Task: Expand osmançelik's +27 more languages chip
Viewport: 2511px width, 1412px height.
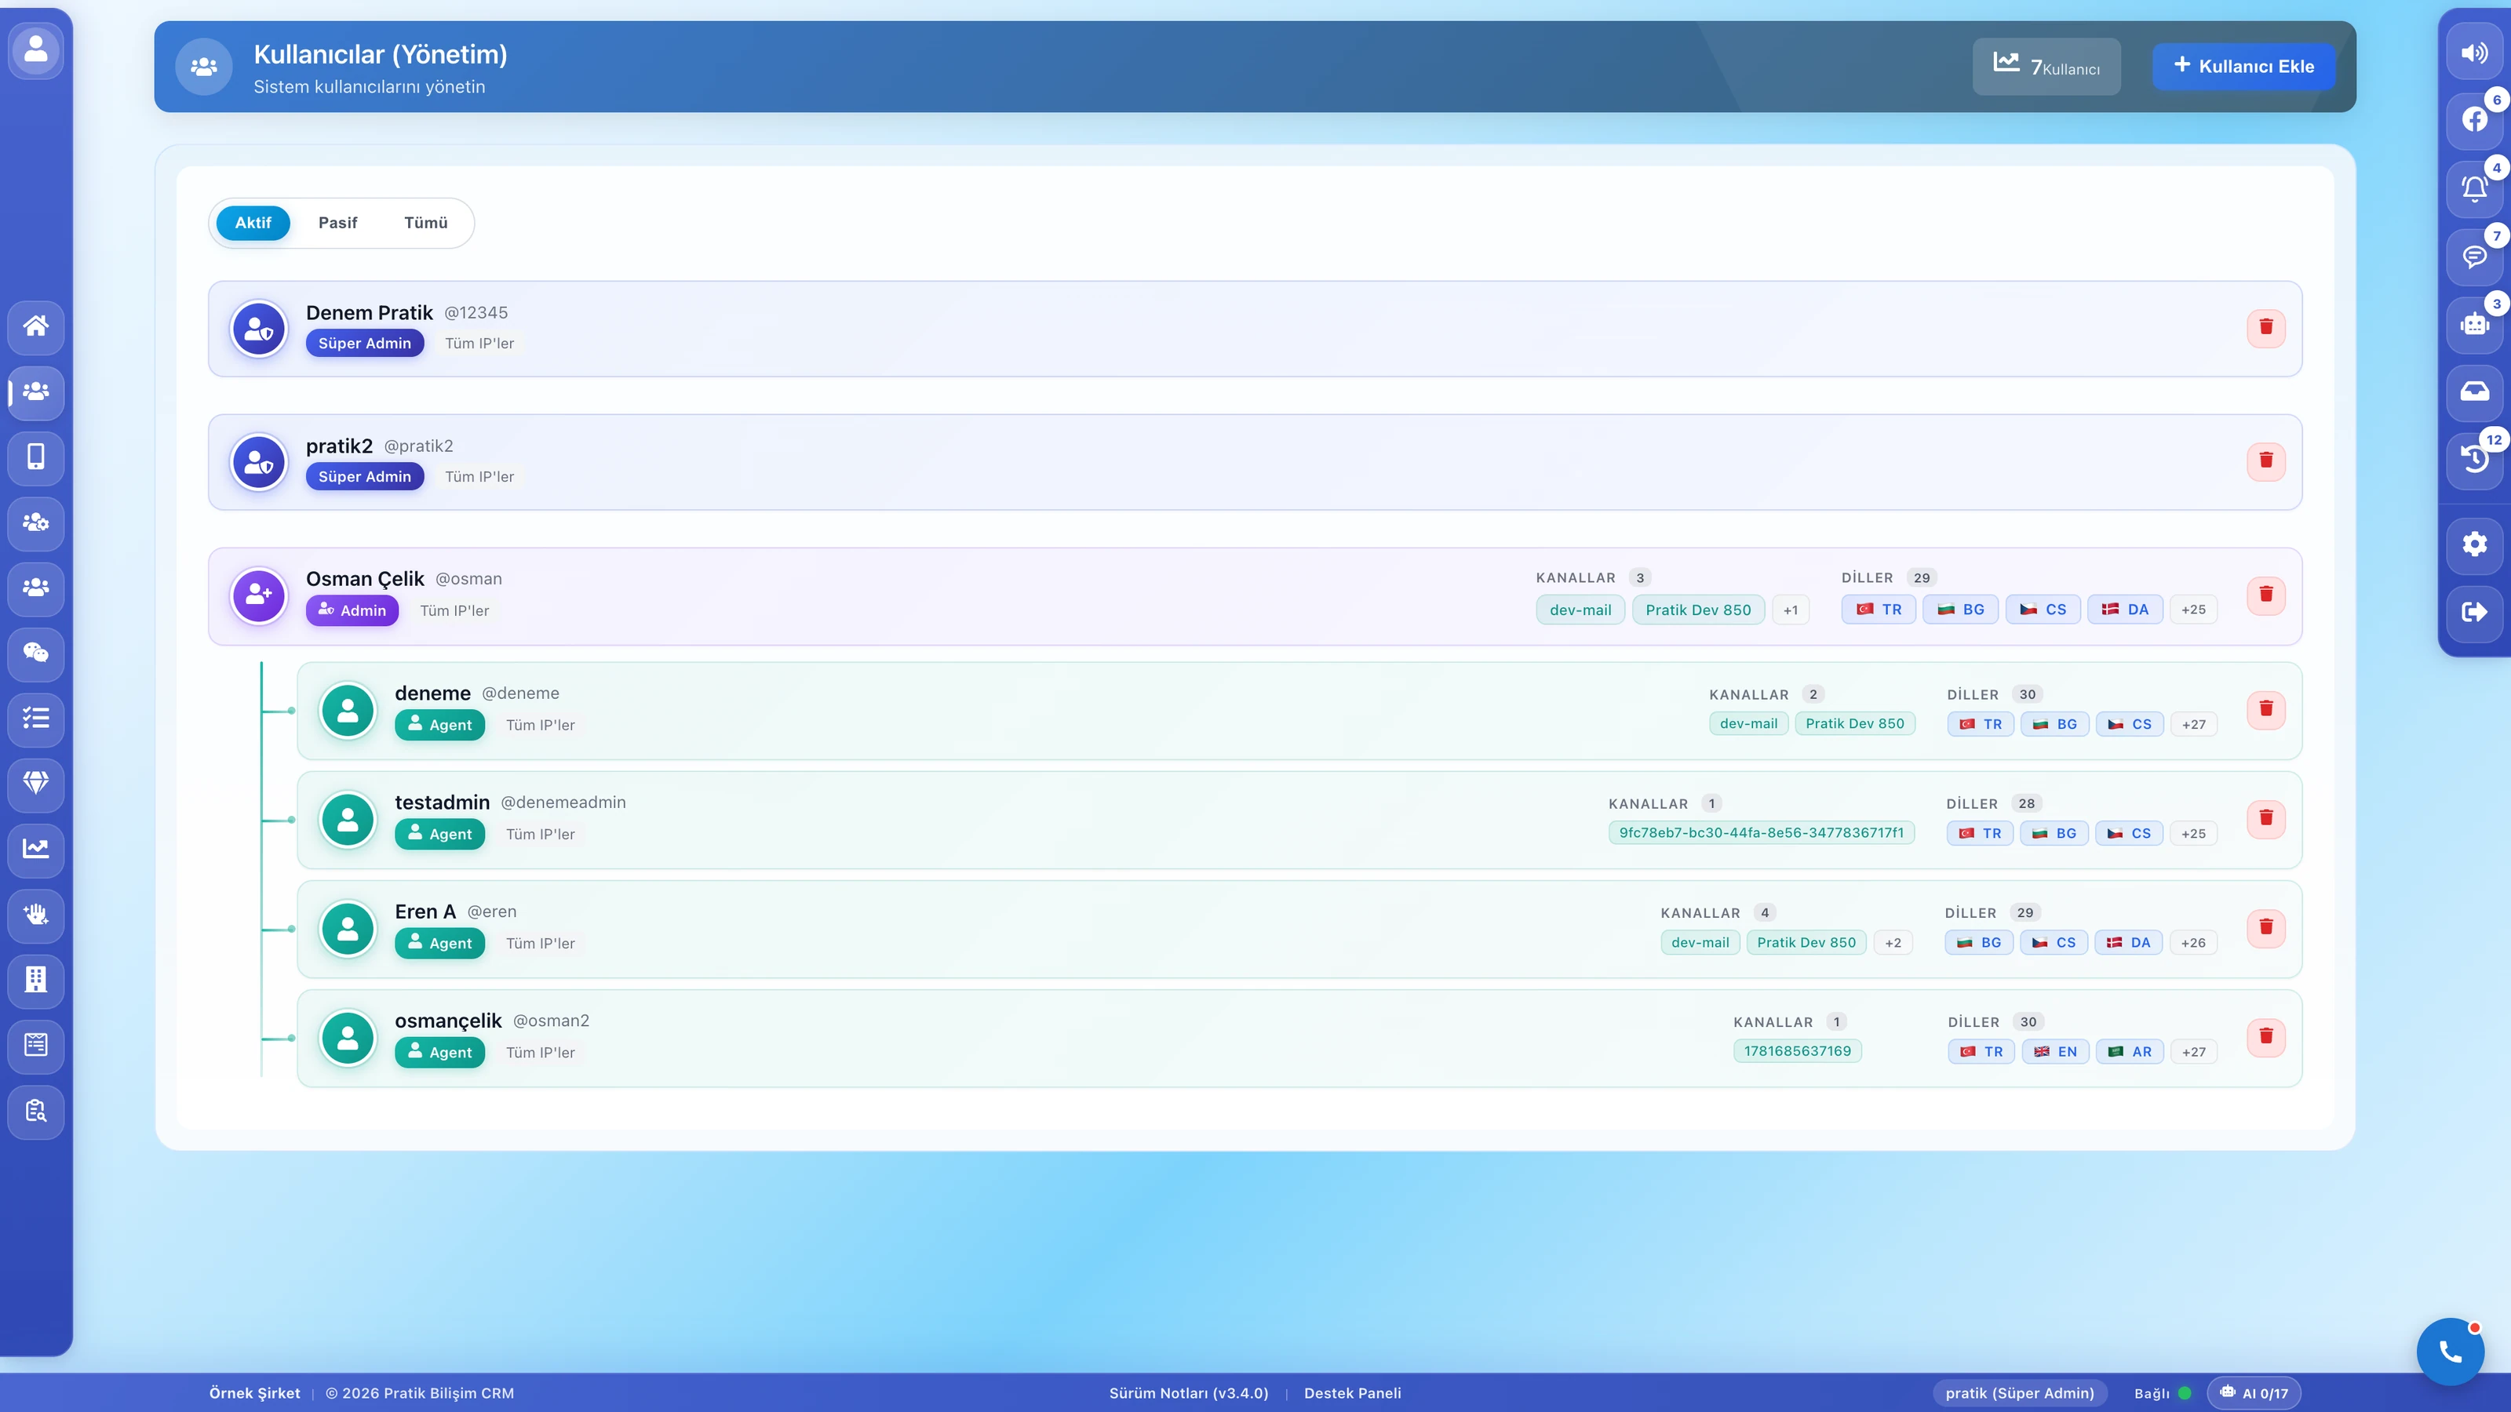Action: [x=2194, y=1051]
